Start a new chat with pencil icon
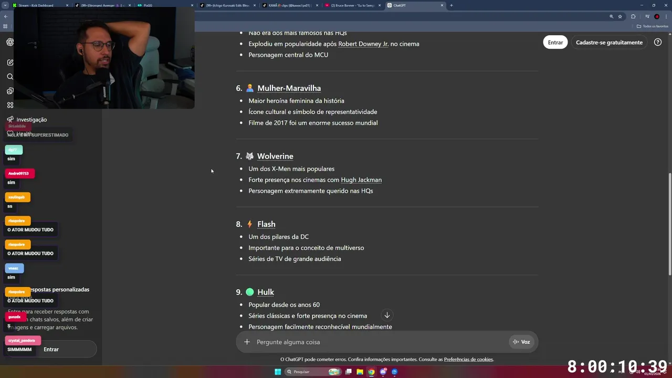The image size is (672, 378). point(10,62)
